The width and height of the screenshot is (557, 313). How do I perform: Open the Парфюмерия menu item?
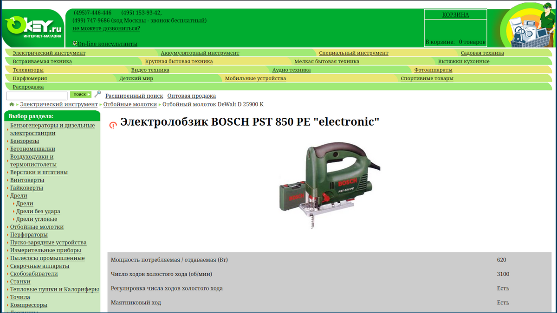(x=30, y=78)
